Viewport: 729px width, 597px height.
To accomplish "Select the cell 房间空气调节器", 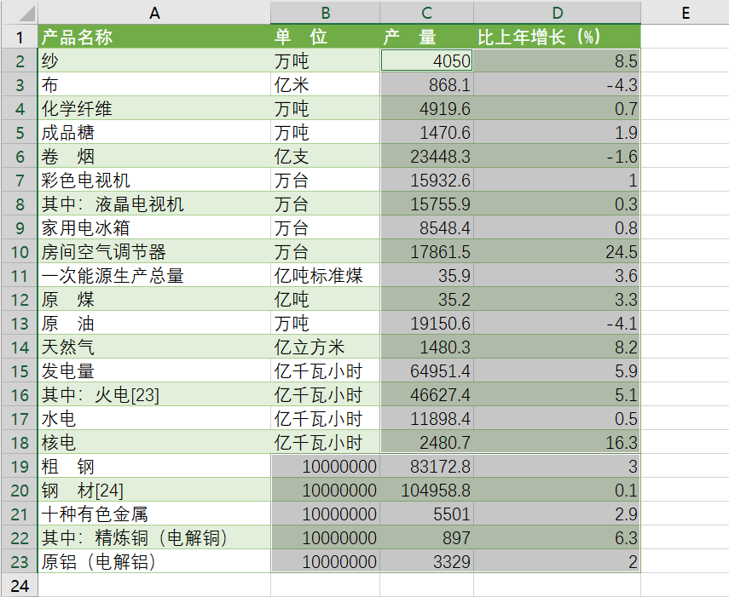I will (x=154, y=251).
